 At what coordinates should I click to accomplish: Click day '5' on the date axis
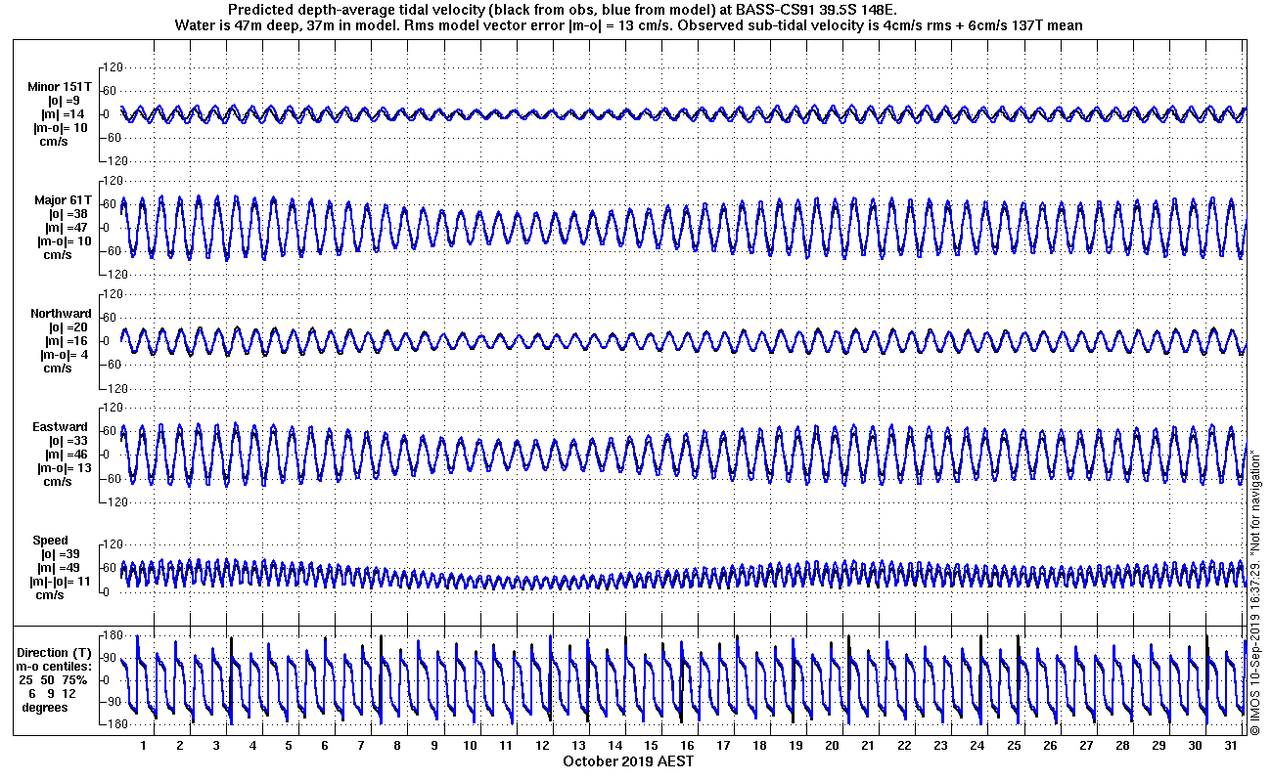[288, 746]
